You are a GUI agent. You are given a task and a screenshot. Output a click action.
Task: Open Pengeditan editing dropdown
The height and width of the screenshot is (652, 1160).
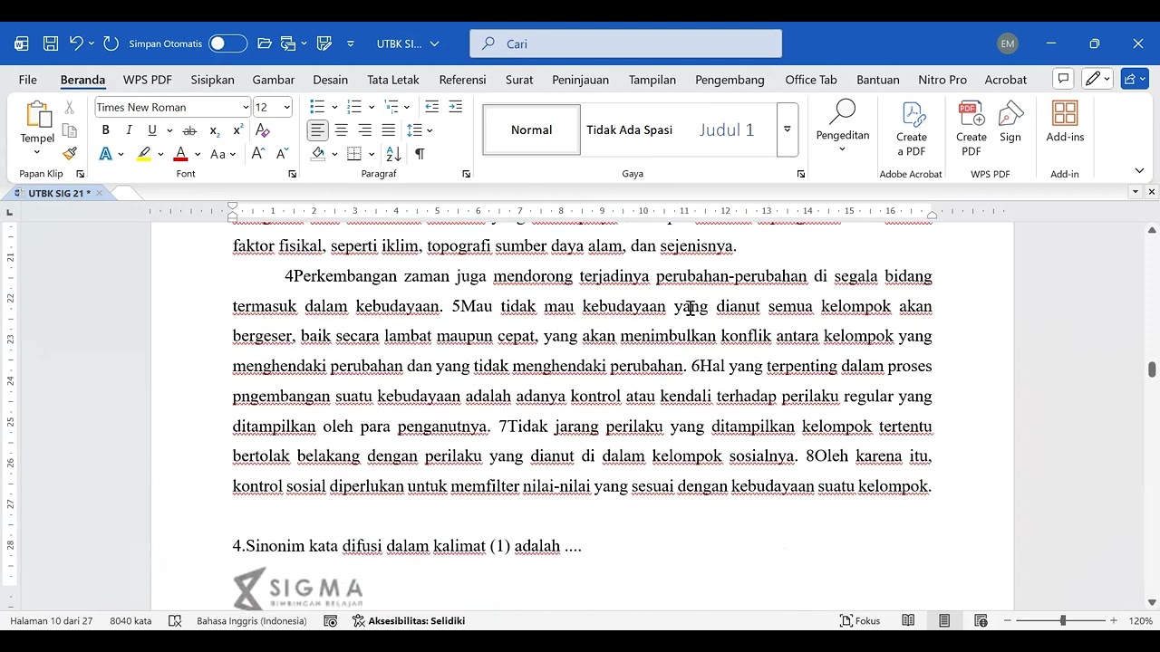(x=843, y=125)
